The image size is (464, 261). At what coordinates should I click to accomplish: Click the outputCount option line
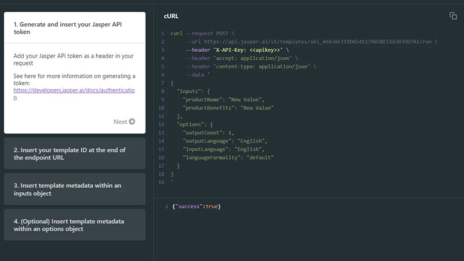click(208, 133)
